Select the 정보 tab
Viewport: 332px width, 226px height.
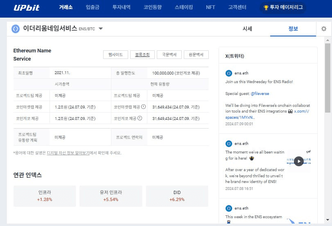click(x=293, y=29)
